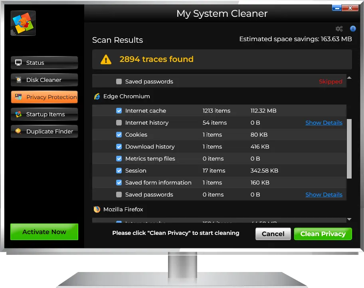Click the Duplicate Finder sidebar icon
Screen dimensions: 364x288
[x=18, y=131]
